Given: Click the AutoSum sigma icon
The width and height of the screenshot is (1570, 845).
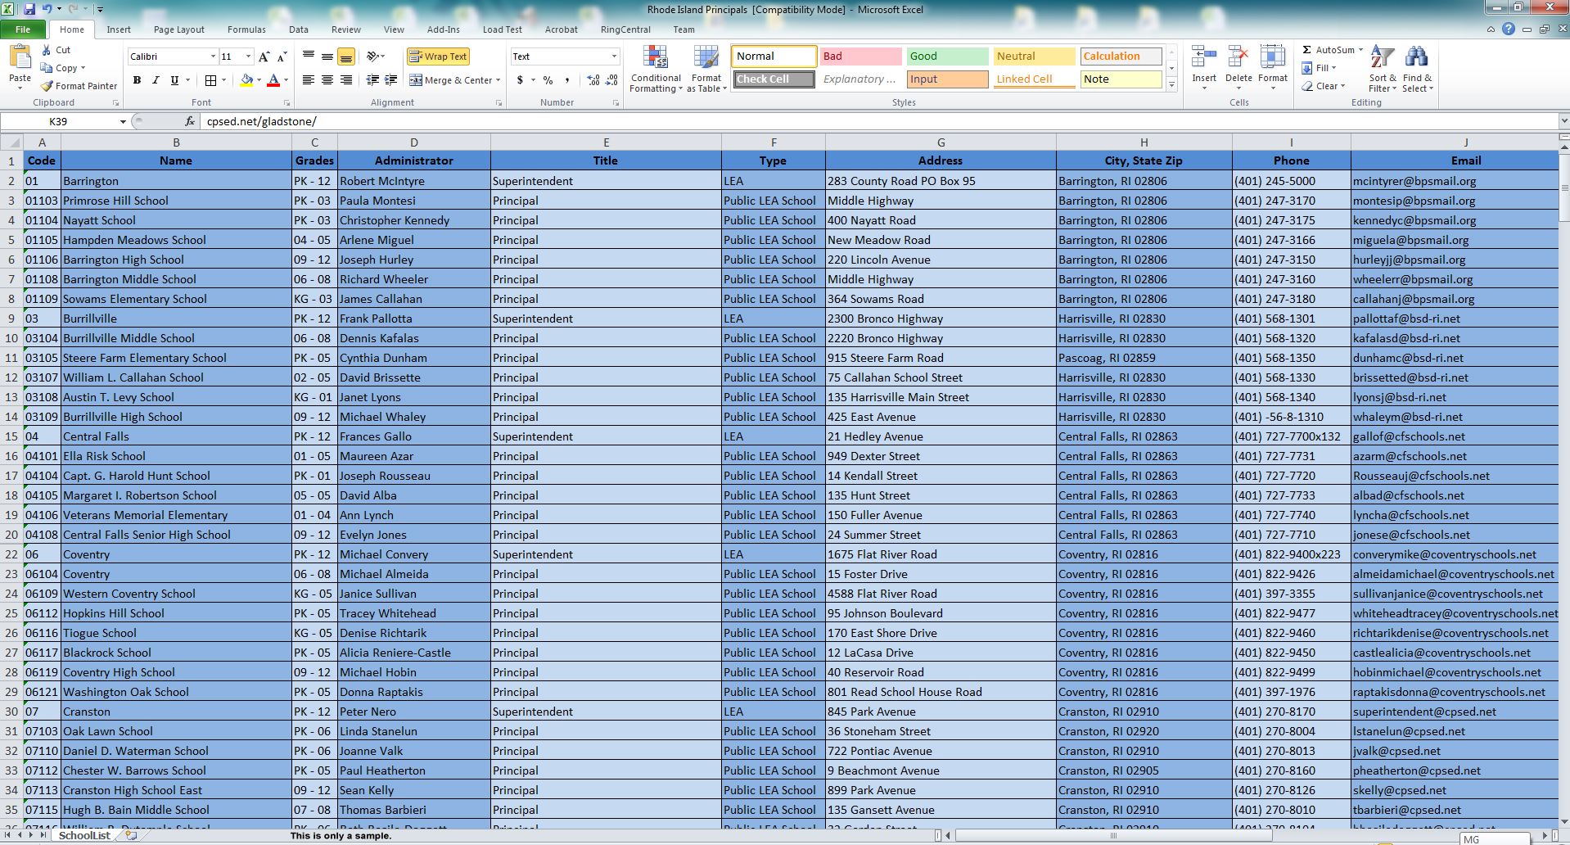Looking at the screenshot, I should pyautogui.click(x=1307, y=50).
